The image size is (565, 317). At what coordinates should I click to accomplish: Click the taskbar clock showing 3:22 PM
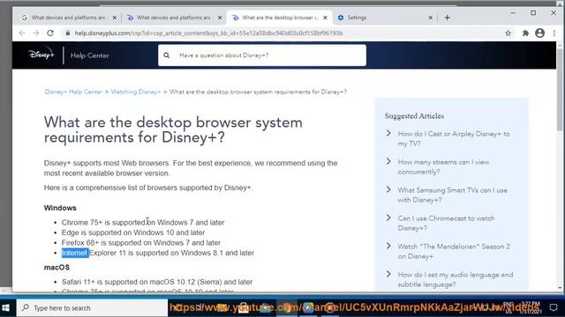531,307
